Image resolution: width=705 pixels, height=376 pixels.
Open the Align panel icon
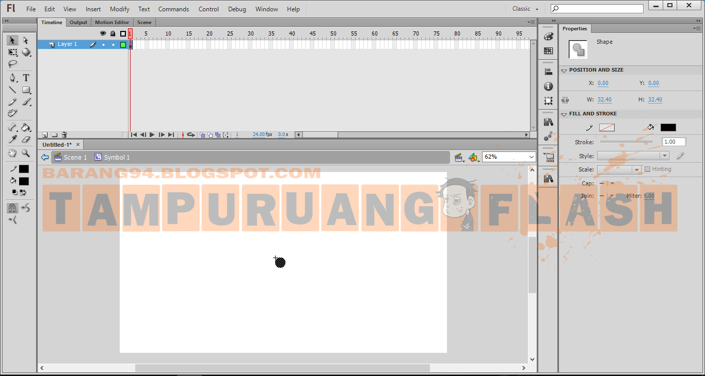(548, 72)
